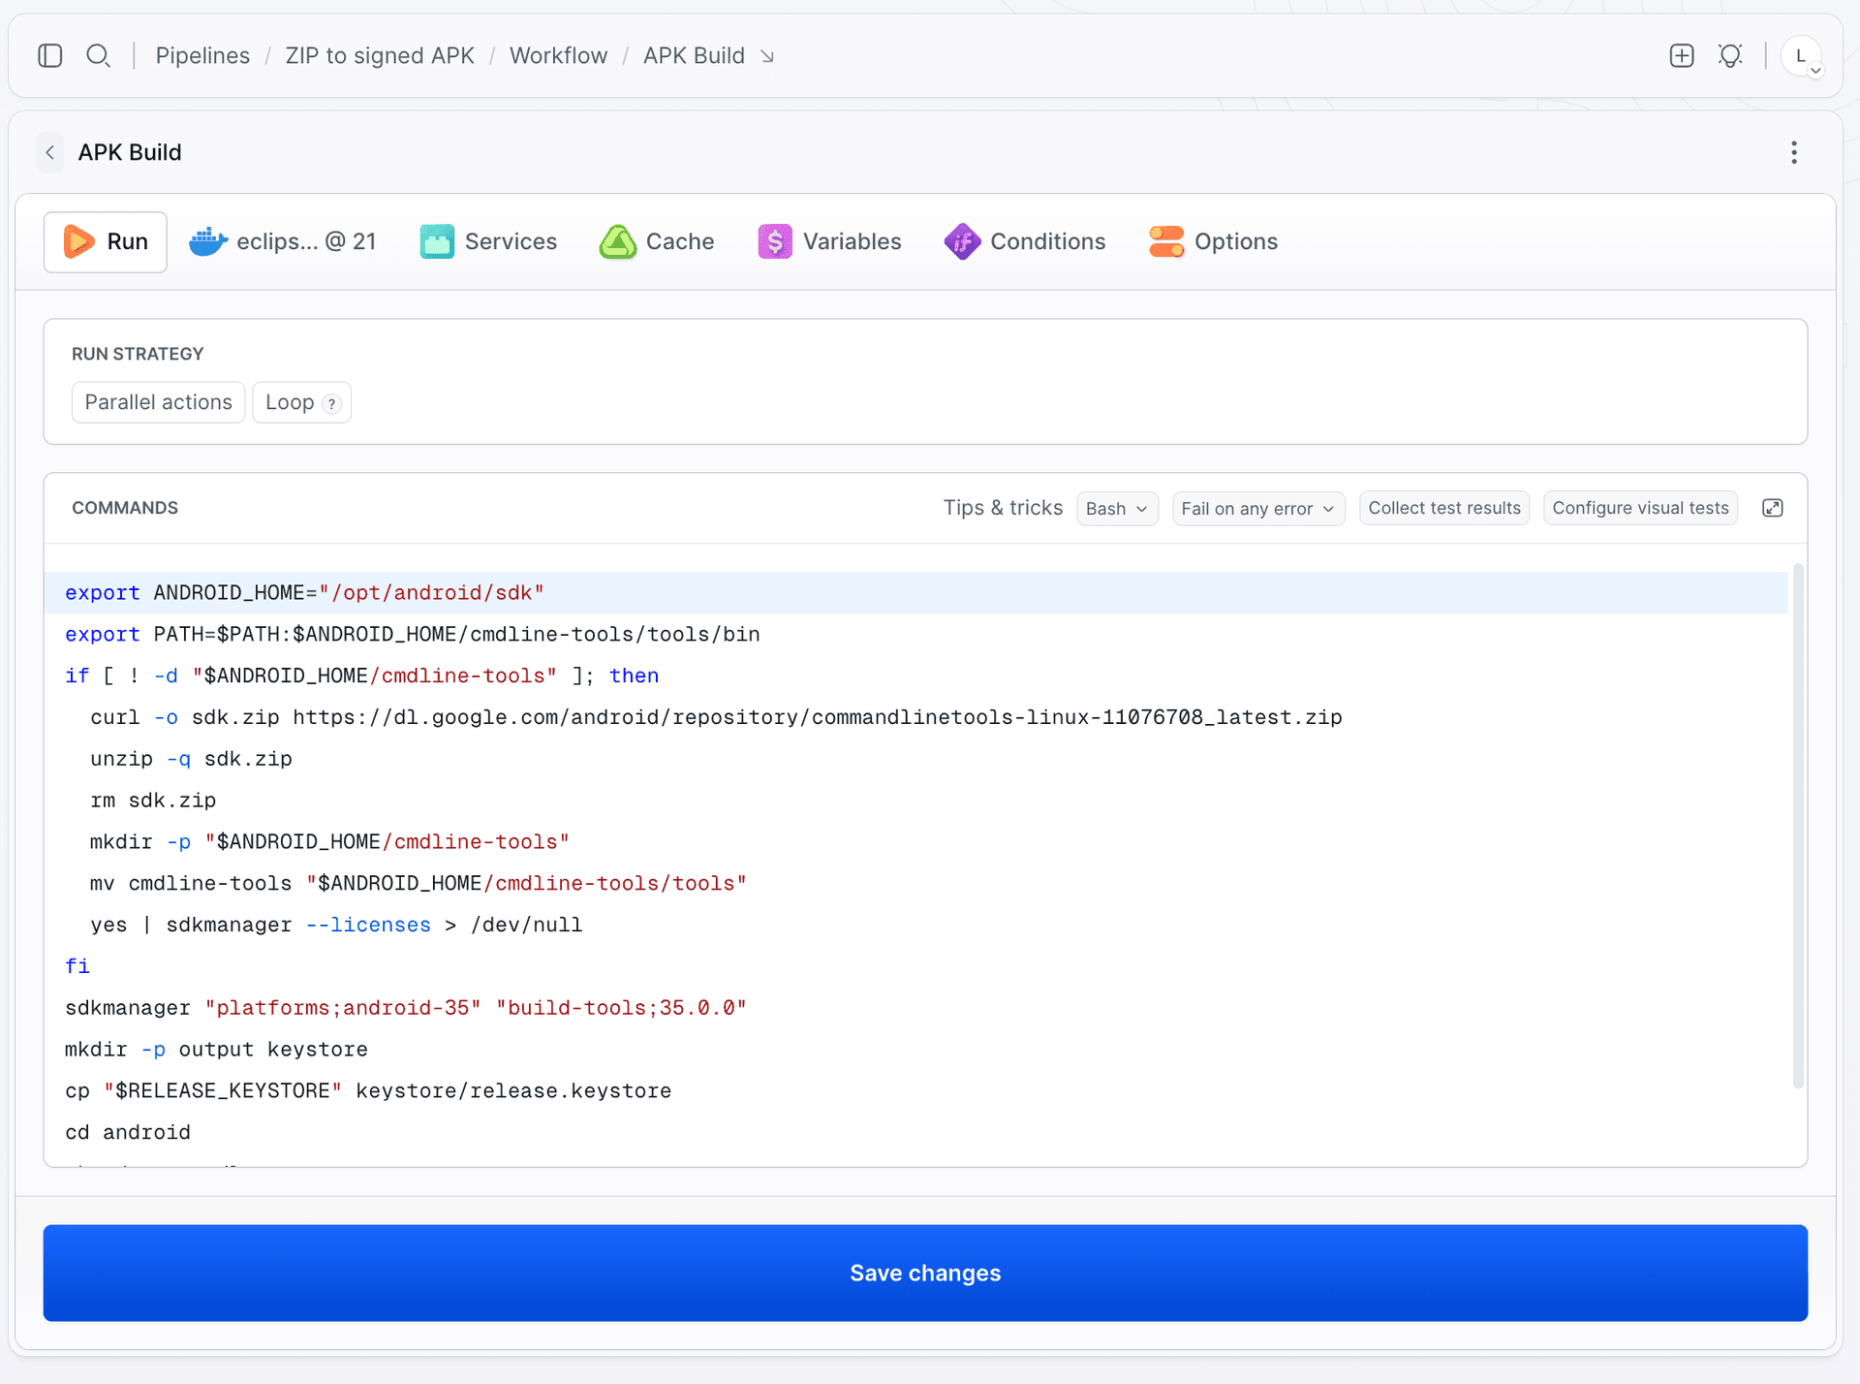Click the APK Build breadcrumb

coord(694,56)
